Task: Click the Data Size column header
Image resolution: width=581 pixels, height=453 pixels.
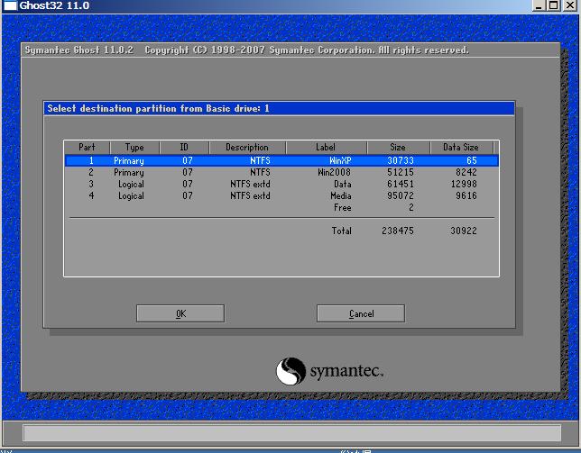Action: pyautogui.click(x=461, y=147)
